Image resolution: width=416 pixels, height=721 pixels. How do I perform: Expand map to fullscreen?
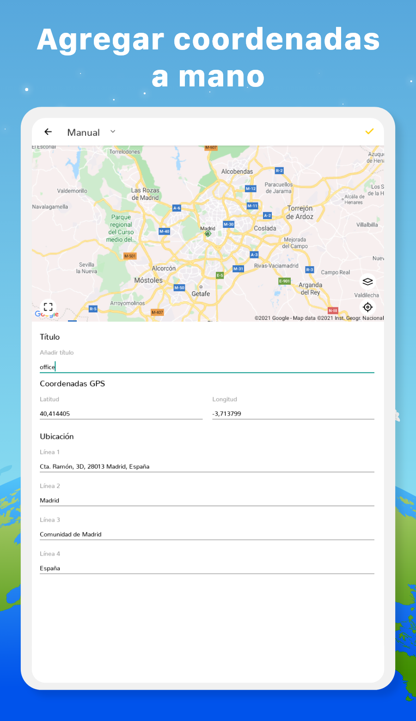point(48,307)
